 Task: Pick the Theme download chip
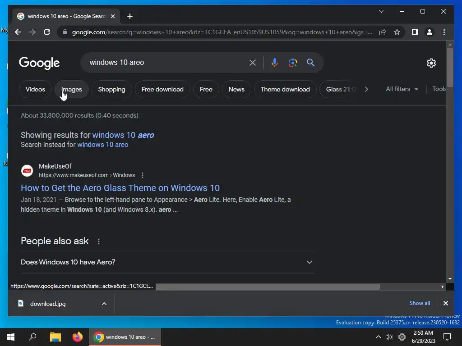tap(285, 89)
